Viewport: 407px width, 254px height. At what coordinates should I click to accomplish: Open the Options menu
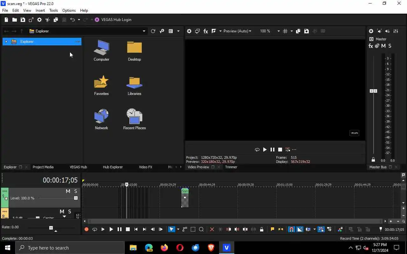(69, 10)
